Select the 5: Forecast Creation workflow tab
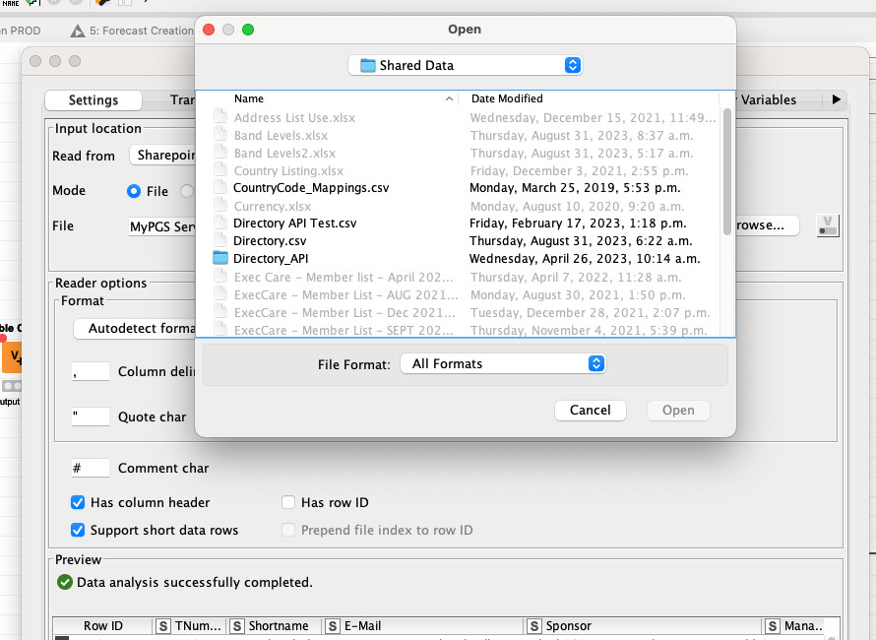The image size is (876, 640). (x=132, y=31)
